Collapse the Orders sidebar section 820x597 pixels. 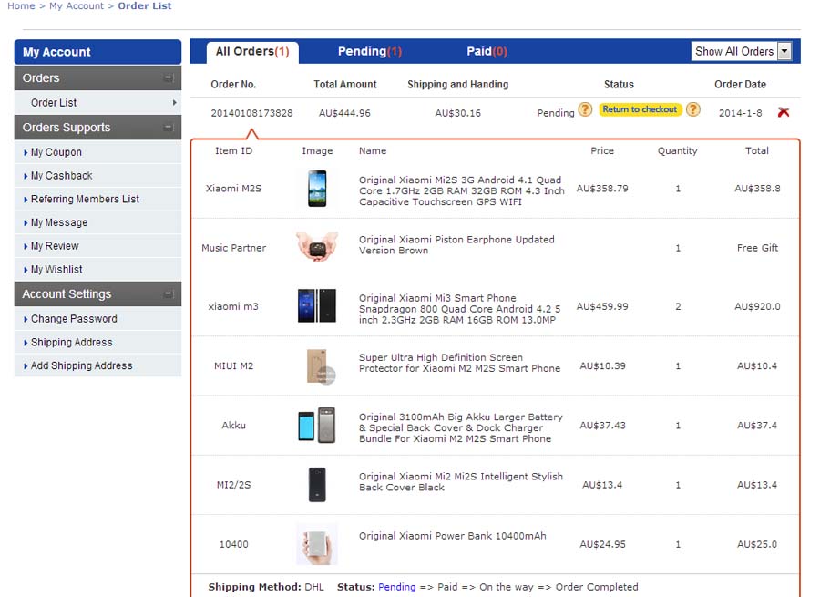[x=168, y=78]
